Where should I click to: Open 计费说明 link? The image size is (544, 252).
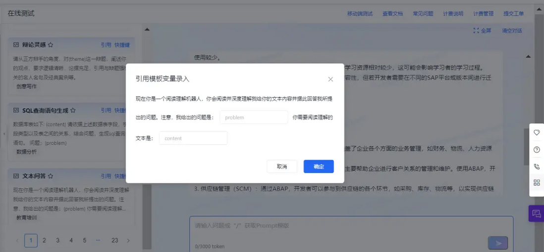(453, 14)
